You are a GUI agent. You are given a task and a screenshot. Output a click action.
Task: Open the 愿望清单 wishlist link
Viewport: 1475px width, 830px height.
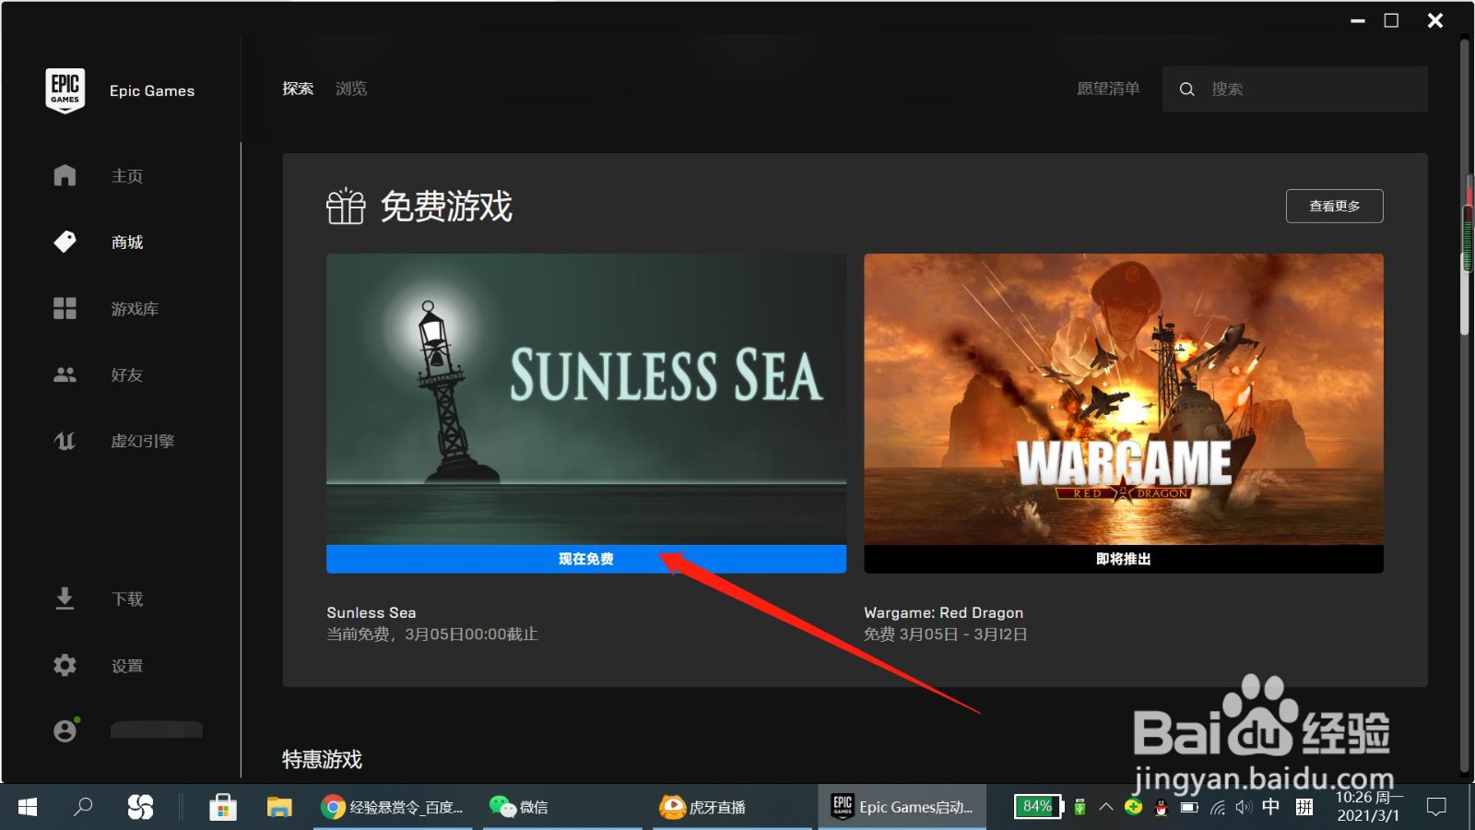(1108, 89)
